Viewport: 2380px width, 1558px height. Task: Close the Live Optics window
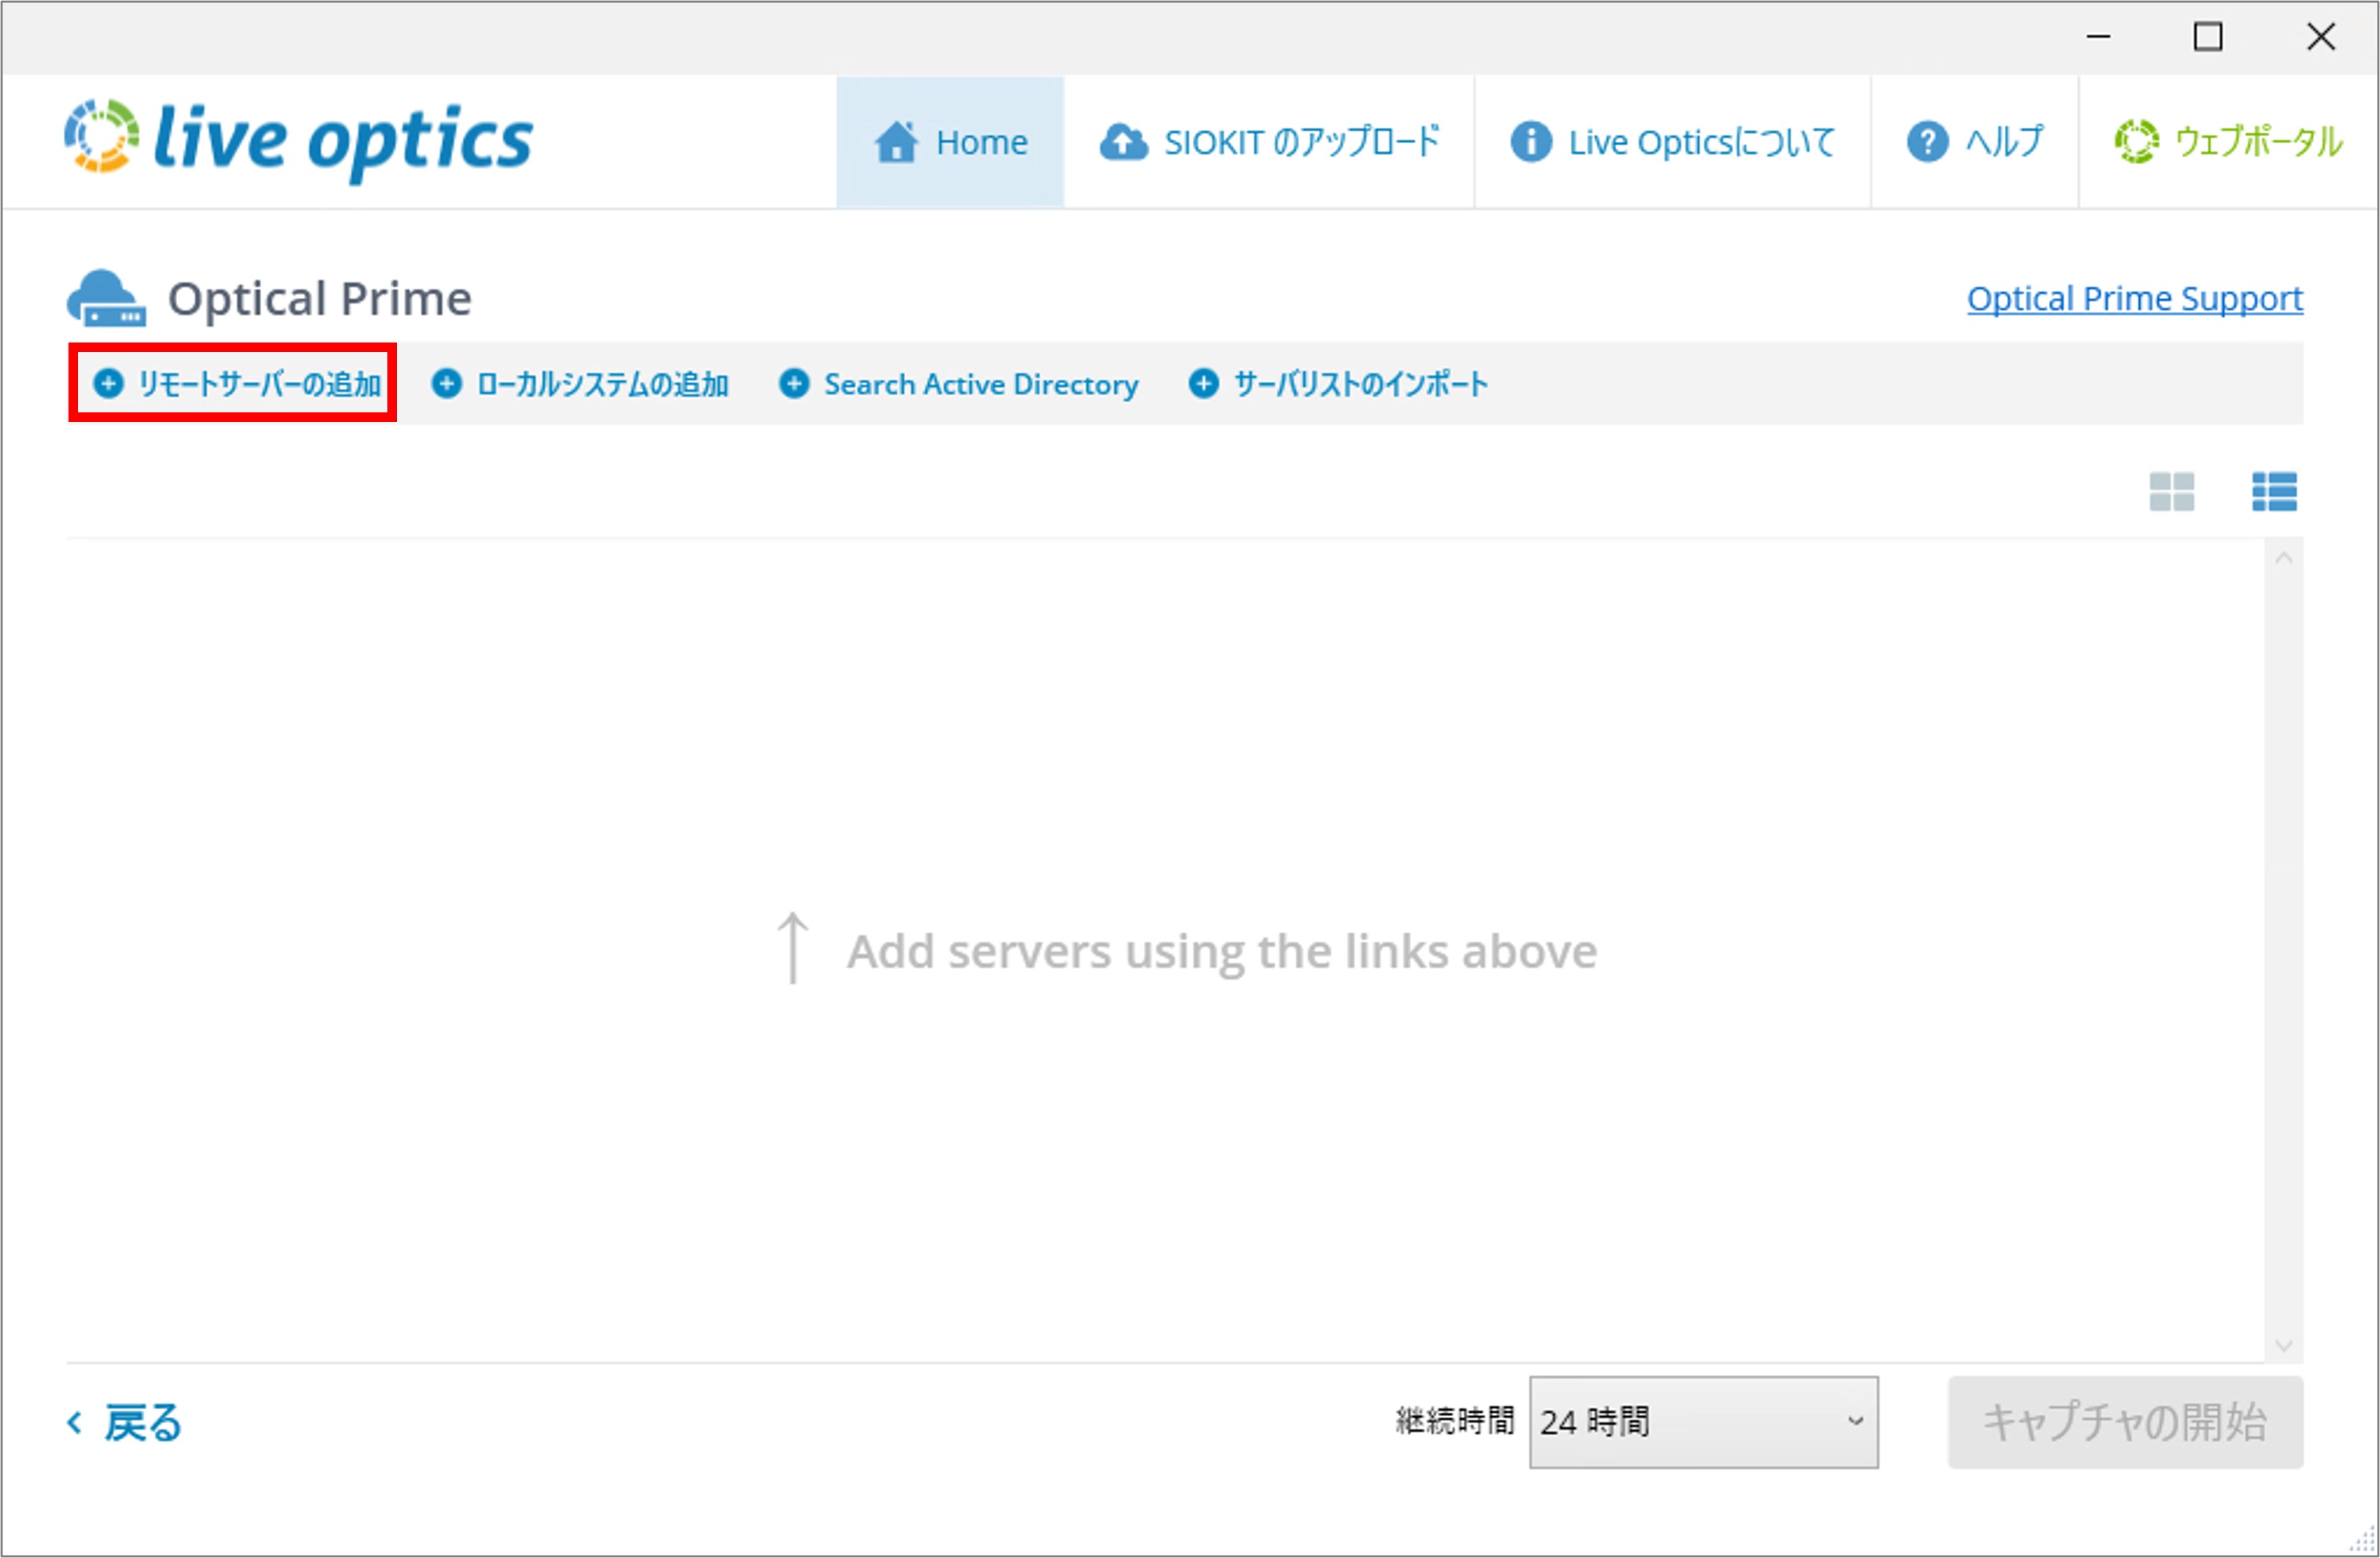(x=2320, y=37)
